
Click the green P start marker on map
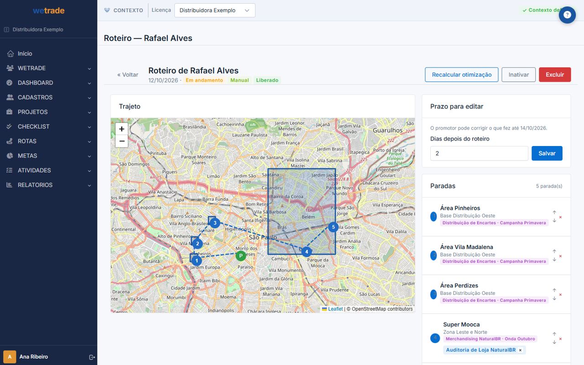point(240,255)
